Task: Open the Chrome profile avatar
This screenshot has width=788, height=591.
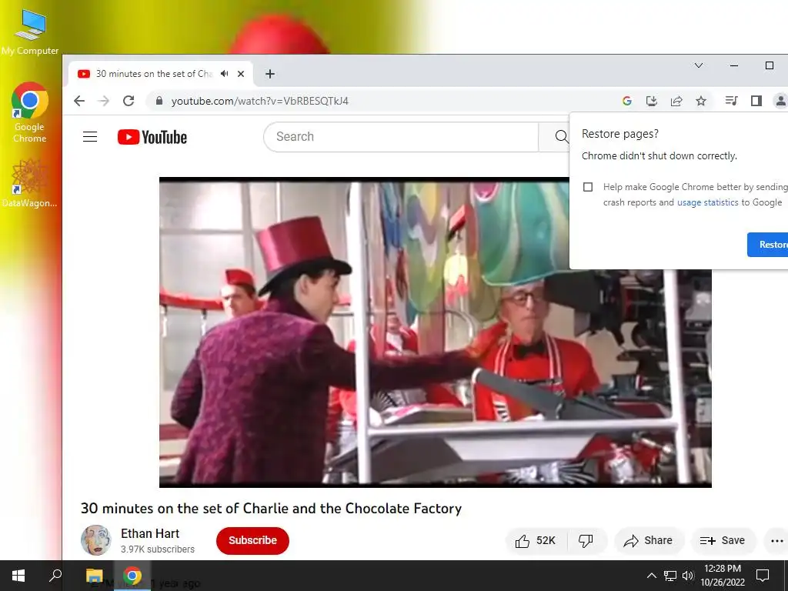Action: (x=780, y=101)
